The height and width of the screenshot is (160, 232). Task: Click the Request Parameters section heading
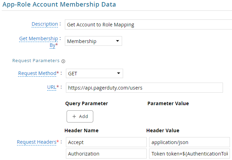pyautogui.click(x=36, y=61)
